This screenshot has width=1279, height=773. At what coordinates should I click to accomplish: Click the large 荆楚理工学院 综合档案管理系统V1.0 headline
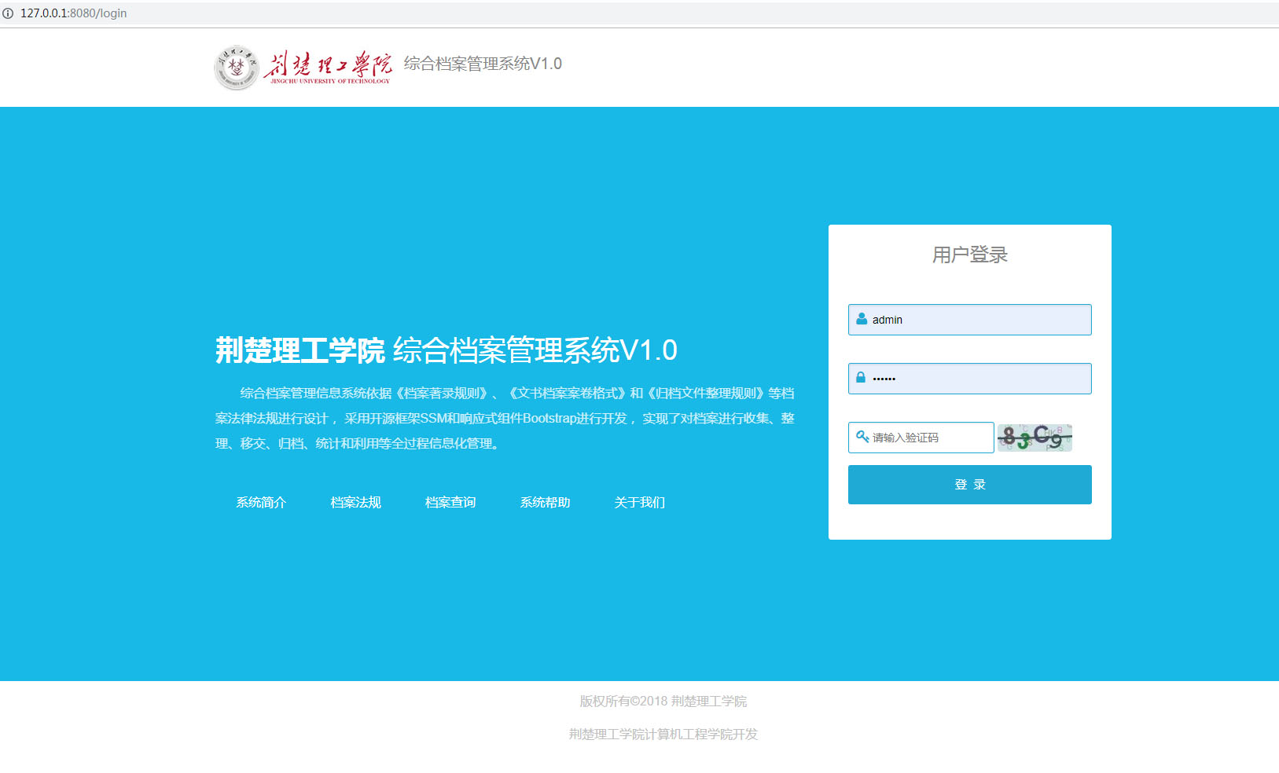[x=447, y=350]
